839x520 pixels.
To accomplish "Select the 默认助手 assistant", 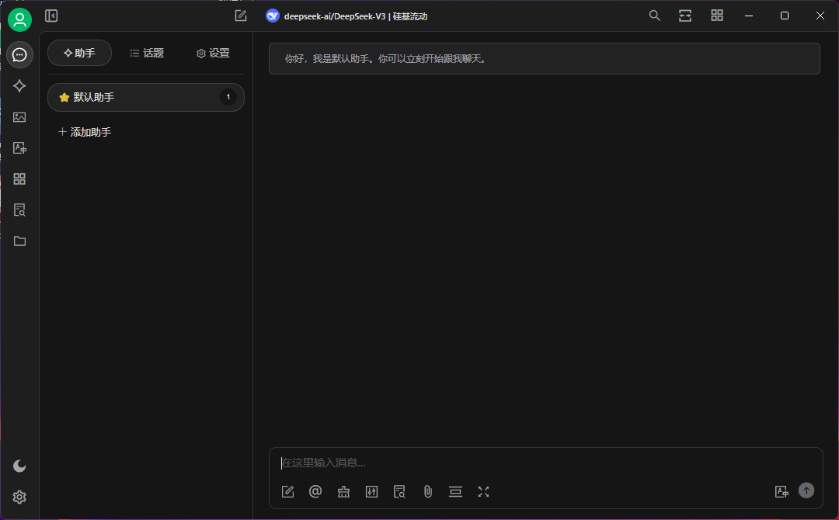I will click(x=146, y=97).
